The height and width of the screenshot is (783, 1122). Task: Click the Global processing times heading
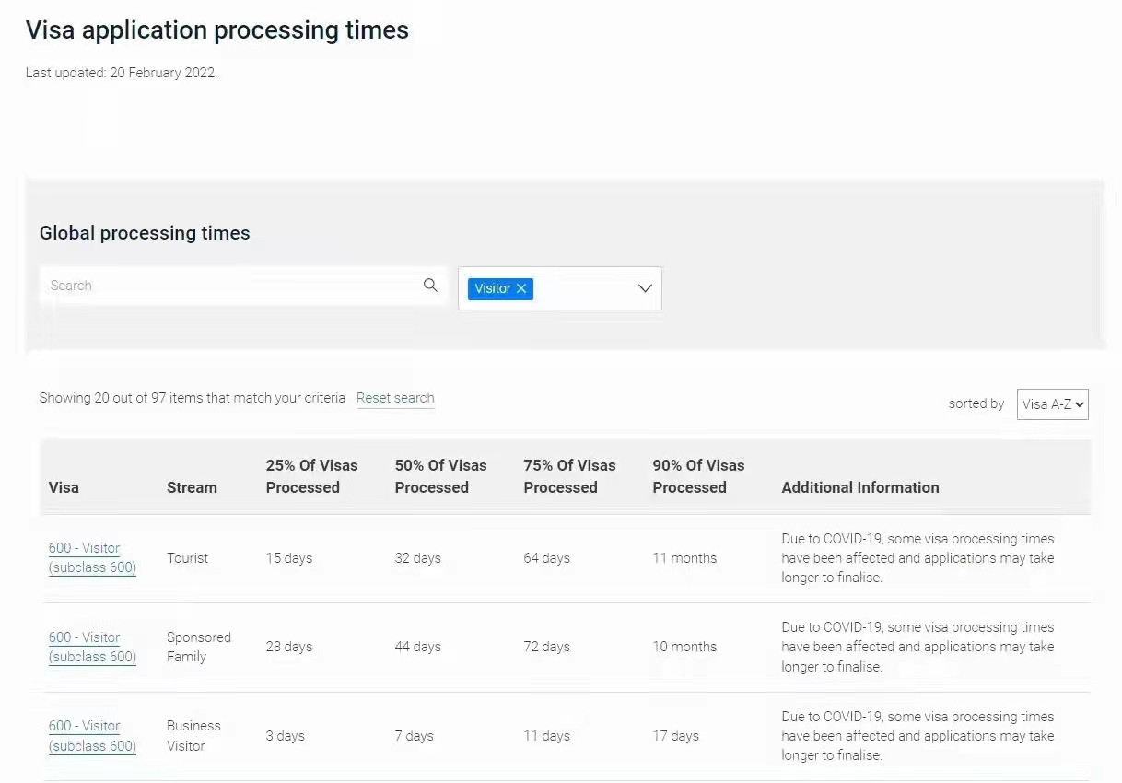[x=145, y=233]
